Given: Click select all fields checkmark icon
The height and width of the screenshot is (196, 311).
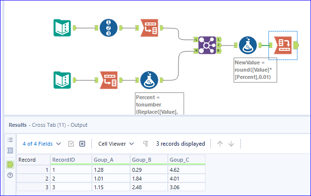Looking at the screenshot, I should [71, 144].
